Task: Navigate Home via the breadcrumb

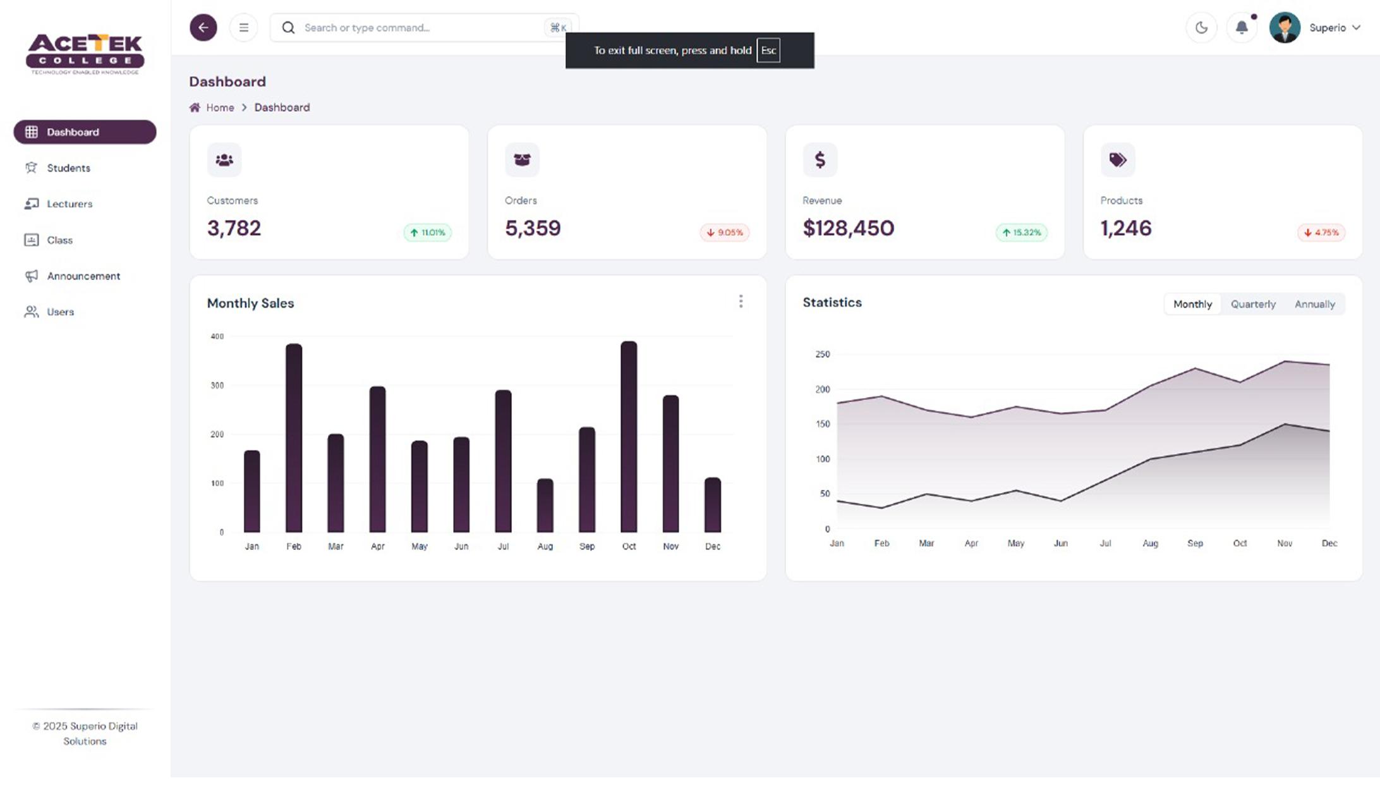Action: (x=219, y=107)
